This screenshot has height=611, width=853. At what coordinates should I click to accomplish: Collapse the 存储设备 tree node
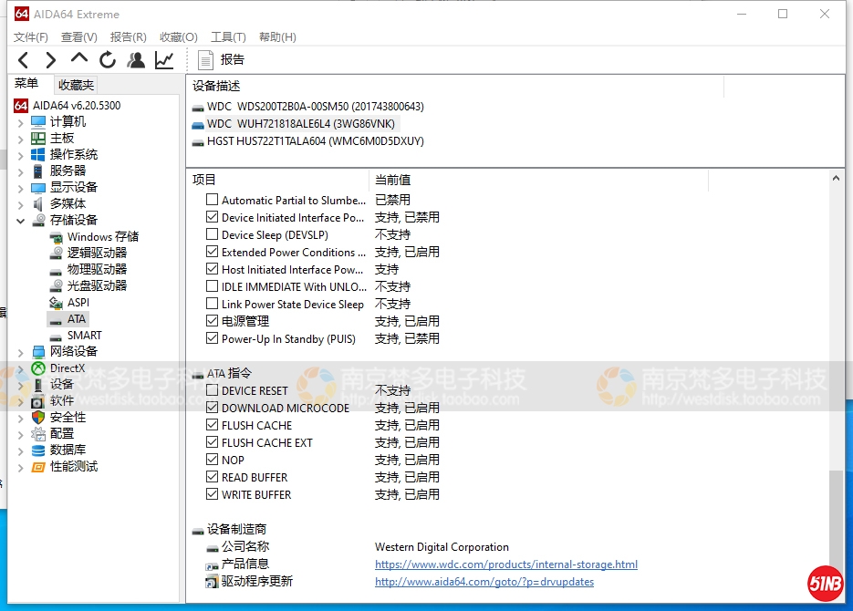coord(21,221)
